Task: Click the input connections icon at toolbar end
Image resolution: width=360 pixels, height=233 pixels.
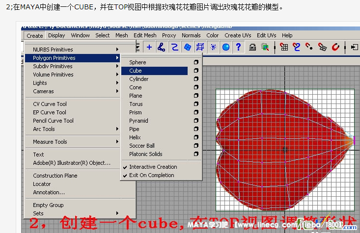Action: 354,47
